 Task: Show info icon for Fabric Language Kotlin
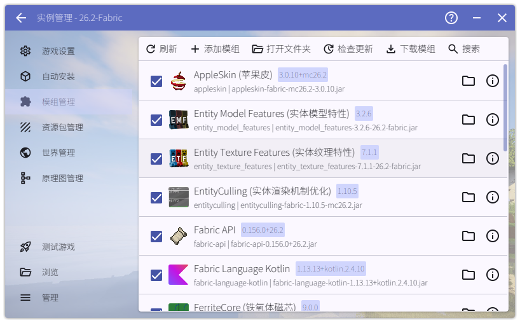coord(493,275)
